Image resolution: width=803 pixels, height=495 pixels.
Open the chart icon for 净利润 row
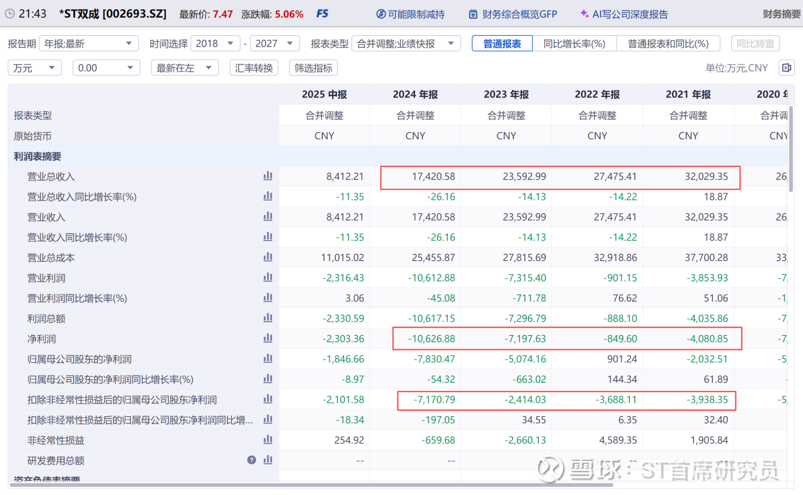click(x=268, y=338)
